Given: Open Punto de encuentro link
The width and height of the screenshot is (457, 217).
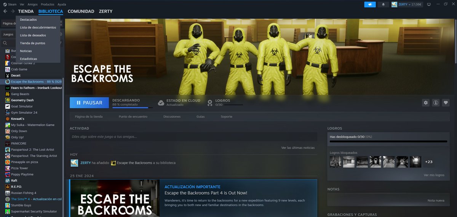Looking at the screenshot, I should pos(133,117).
